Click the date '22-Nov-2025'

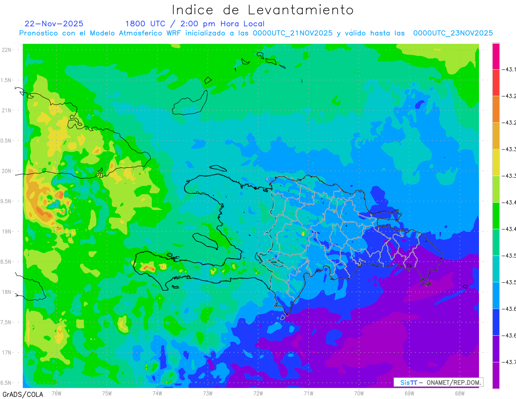click(x=54, y=24)
